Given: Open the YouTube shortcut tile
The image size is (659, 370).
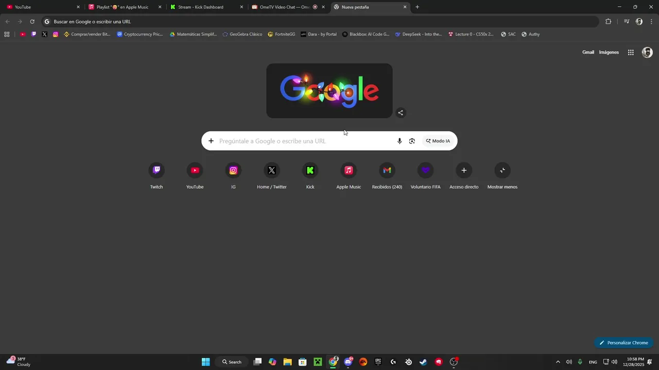Looking at the screenshot, I should pos(195,176).
